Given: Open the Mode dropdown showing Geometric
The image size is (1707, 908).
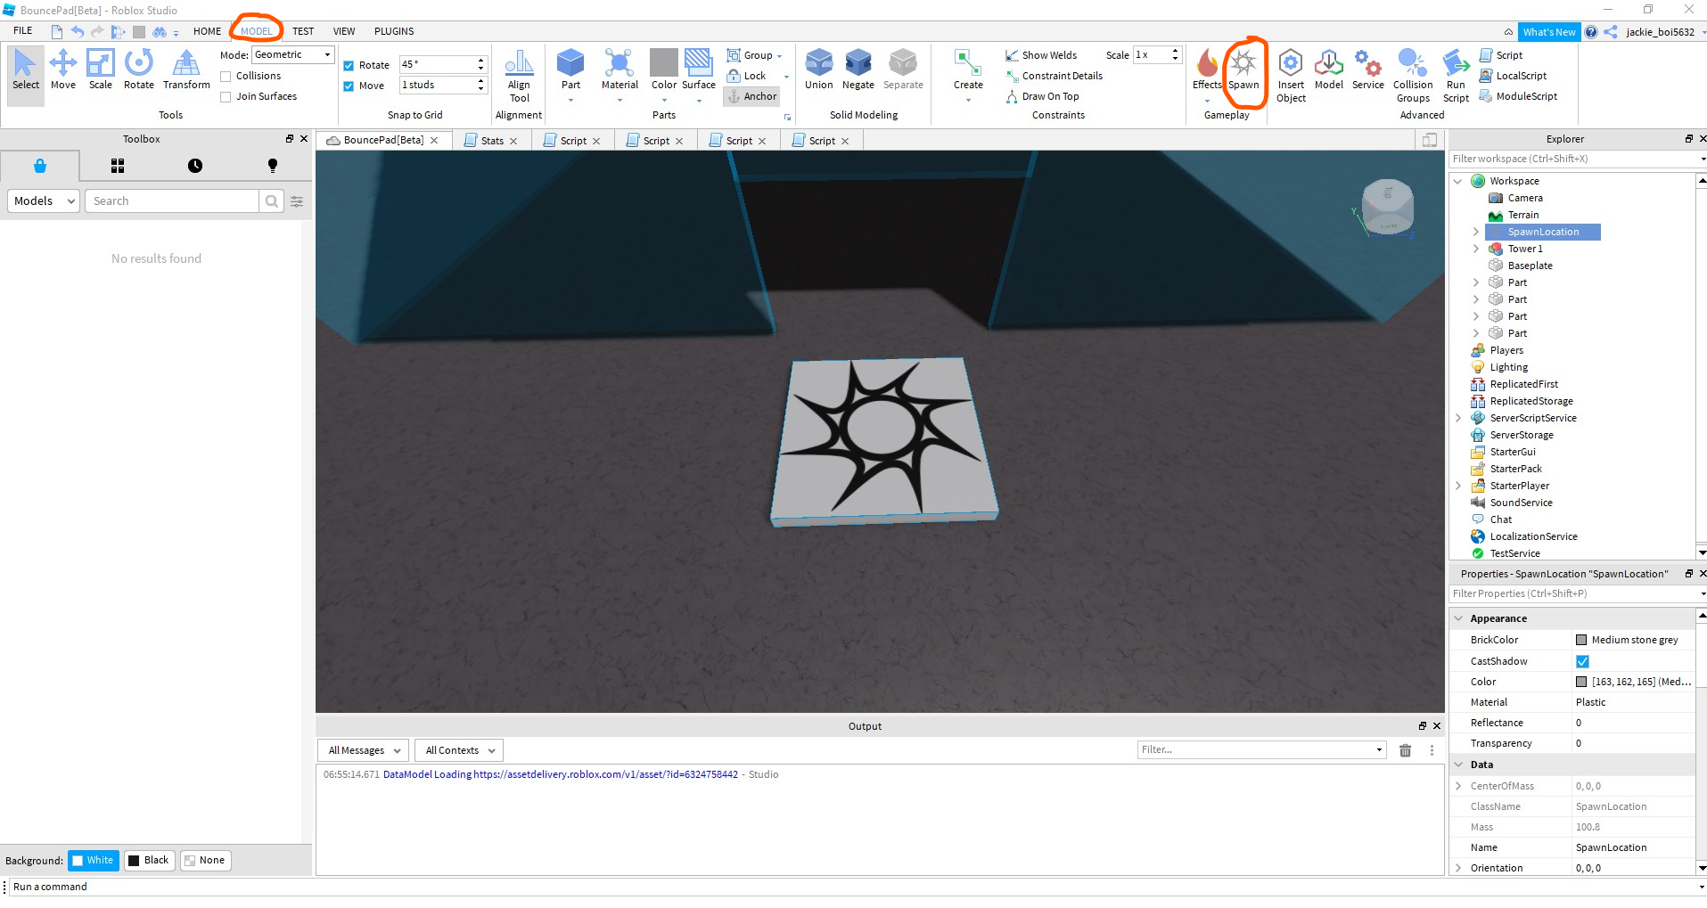Looking at the screenshot, I should click(291, 54).
